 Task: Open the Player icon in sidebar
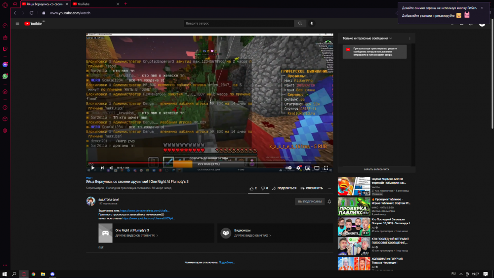pos(5,92)
